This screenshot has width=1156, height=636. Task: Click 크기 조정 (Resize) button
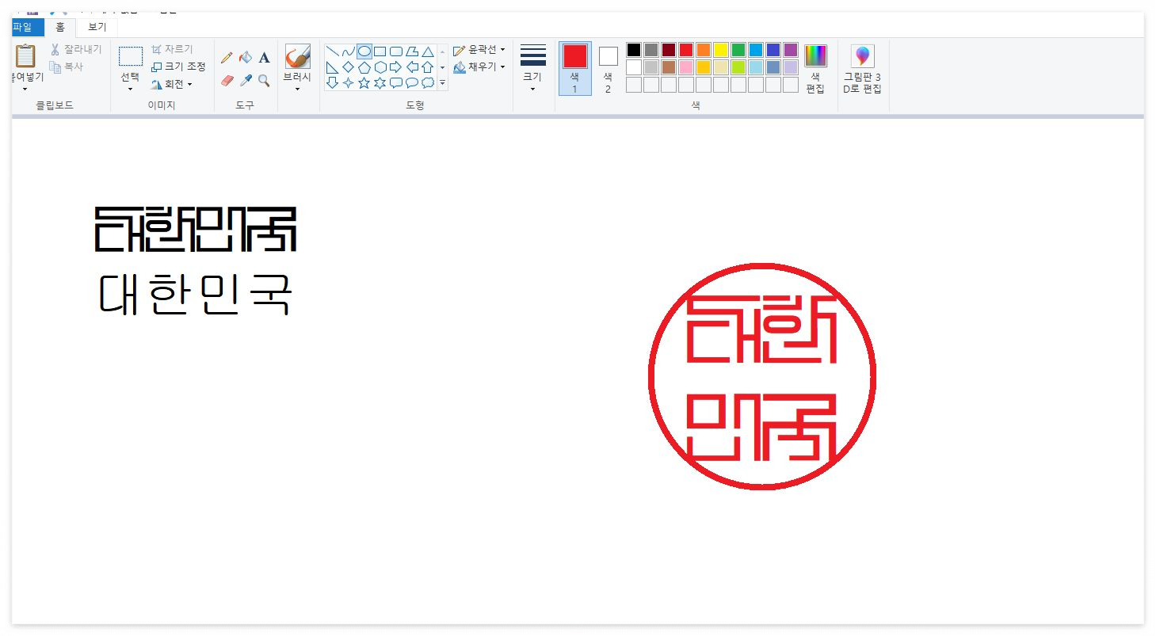(x=179, y=67)
